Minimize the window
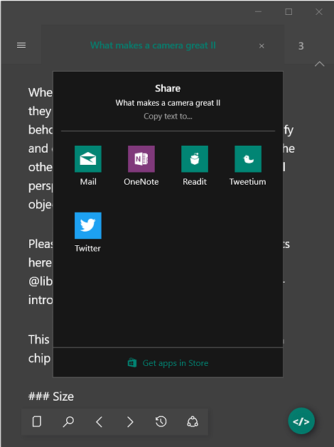This screenshot has height=447, width=334. (x=258, y=11)
